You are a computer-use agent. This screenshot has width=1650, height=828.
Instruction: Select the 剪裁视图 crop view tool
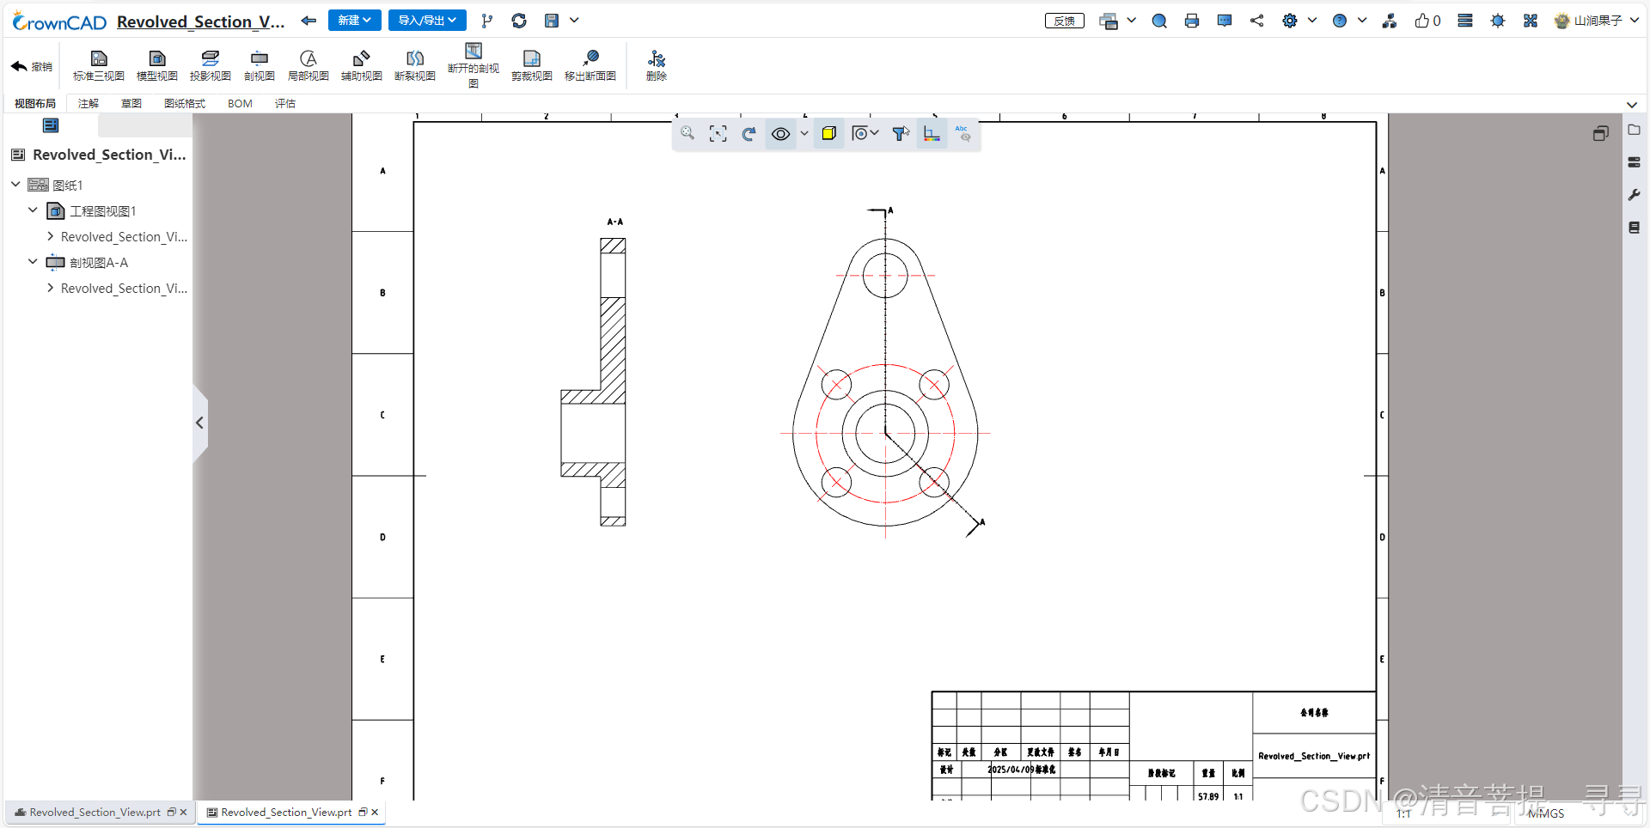click(532, 65)
